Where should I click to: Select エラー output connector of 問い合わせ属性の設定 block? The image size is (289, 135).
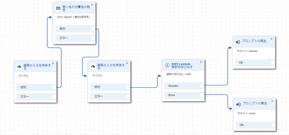coord(93,38)
